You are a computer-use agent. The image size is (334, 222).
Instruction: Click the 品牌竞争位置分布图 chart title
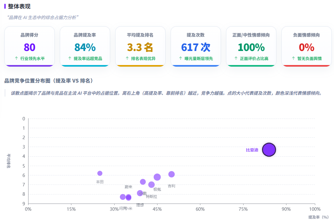(49, 81)
